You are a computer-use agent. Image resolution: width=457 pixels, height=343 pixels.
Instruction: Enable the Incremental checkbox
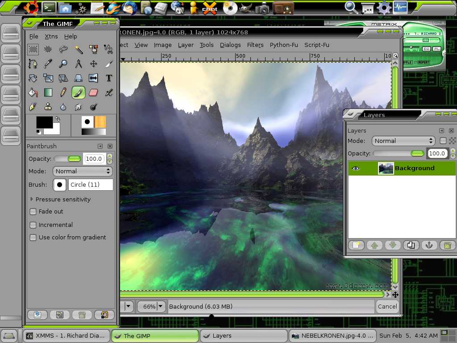point(33,225)
